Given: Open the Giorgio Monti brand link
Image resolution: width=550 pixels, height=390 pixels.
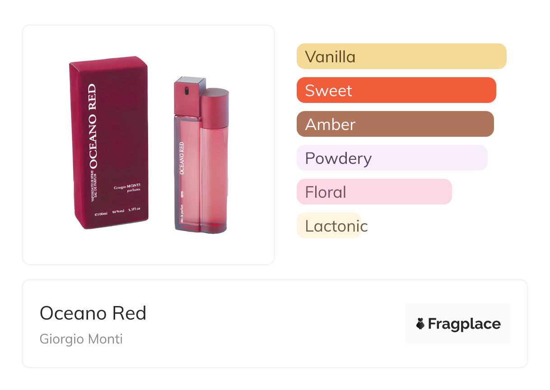Looking at the screenshot, I should pos(81,339).
